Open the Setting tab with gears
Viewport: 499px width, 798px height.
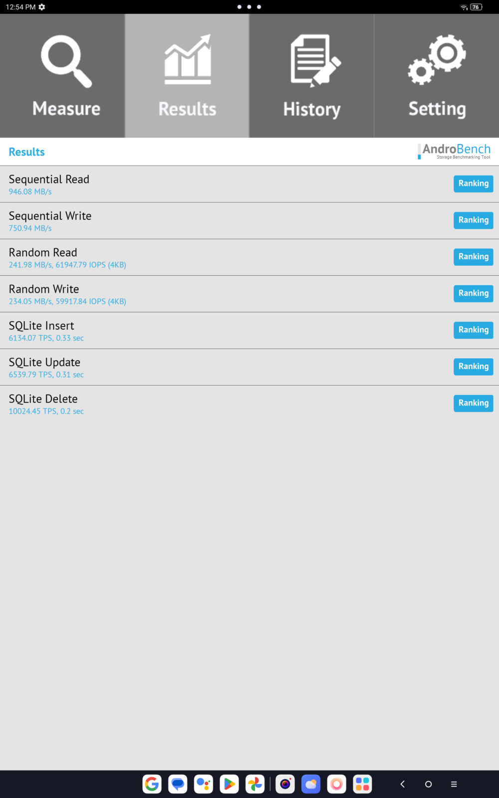(x=437, y=76)
